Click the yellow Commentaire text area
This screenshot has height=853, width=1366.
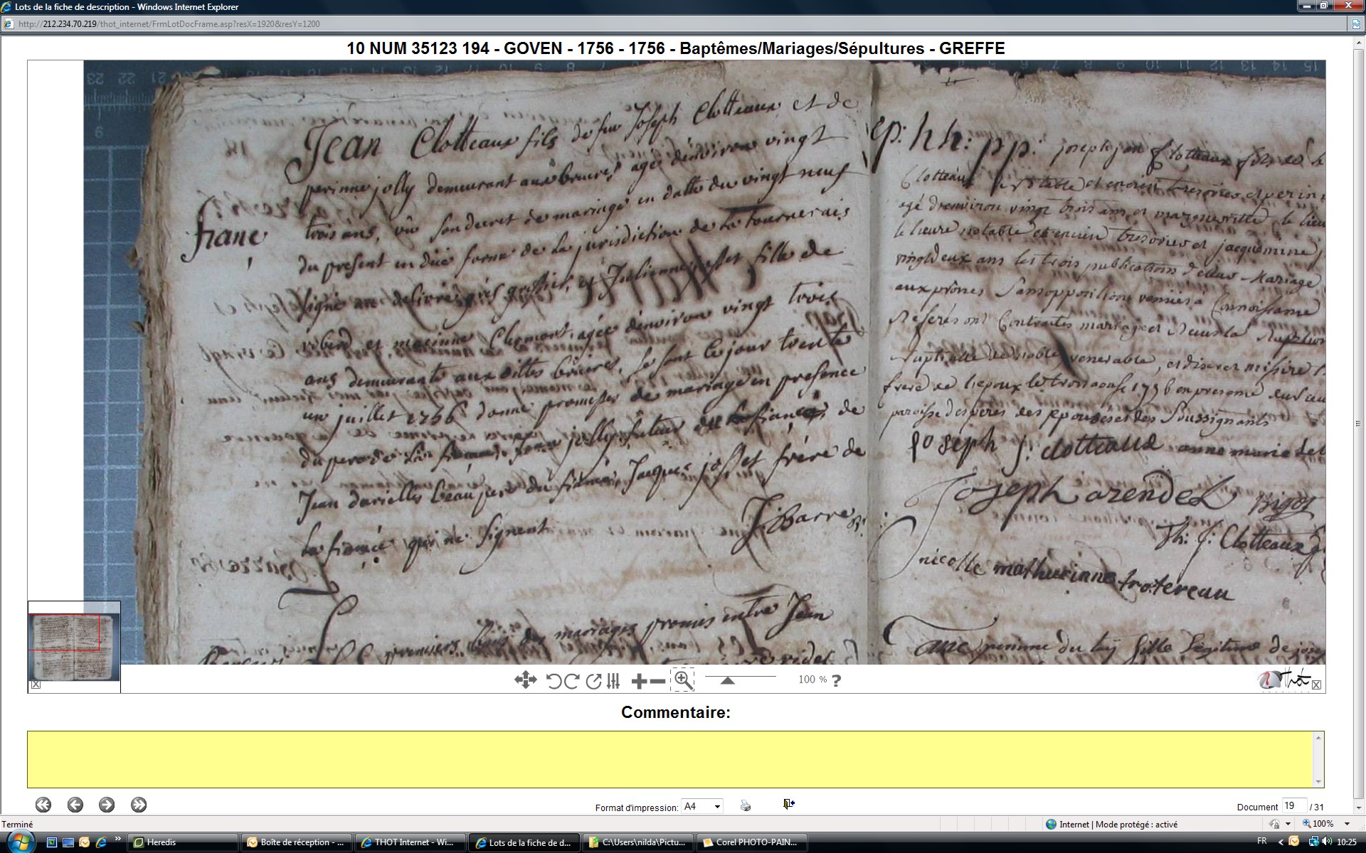pos(670,759)
